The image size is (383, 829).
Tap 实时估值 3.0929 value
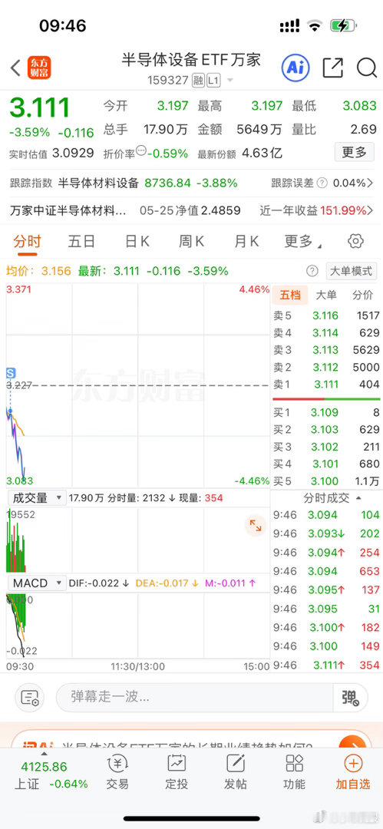click(x=74, y=154)
